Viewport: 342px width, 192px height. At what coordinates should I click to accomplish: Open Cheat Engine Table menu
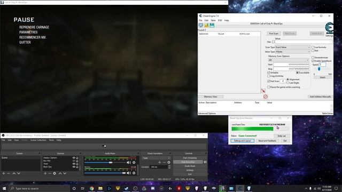(213, 20)
